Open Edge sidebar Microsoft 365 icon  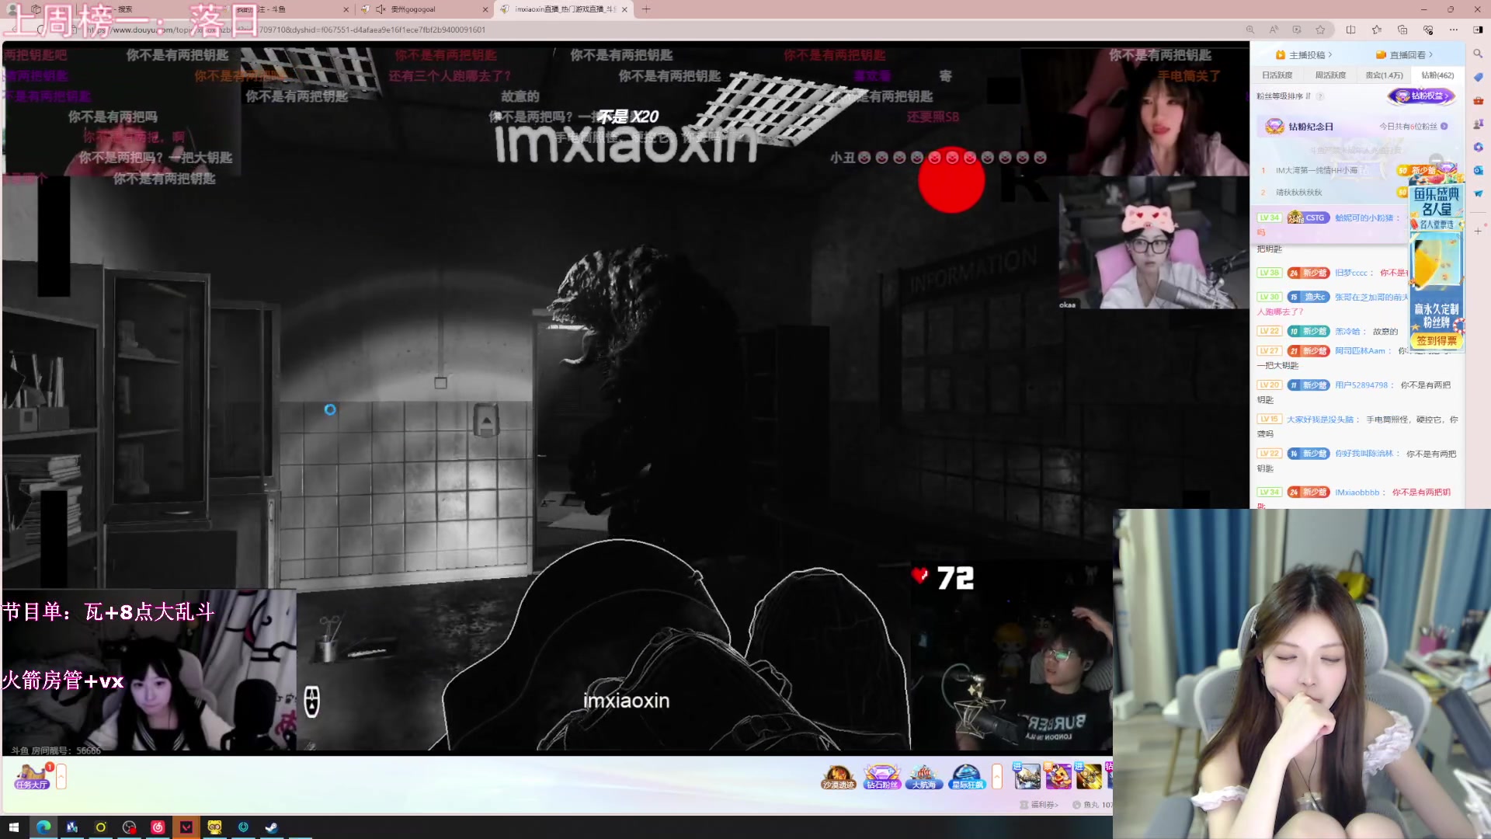1478,147
